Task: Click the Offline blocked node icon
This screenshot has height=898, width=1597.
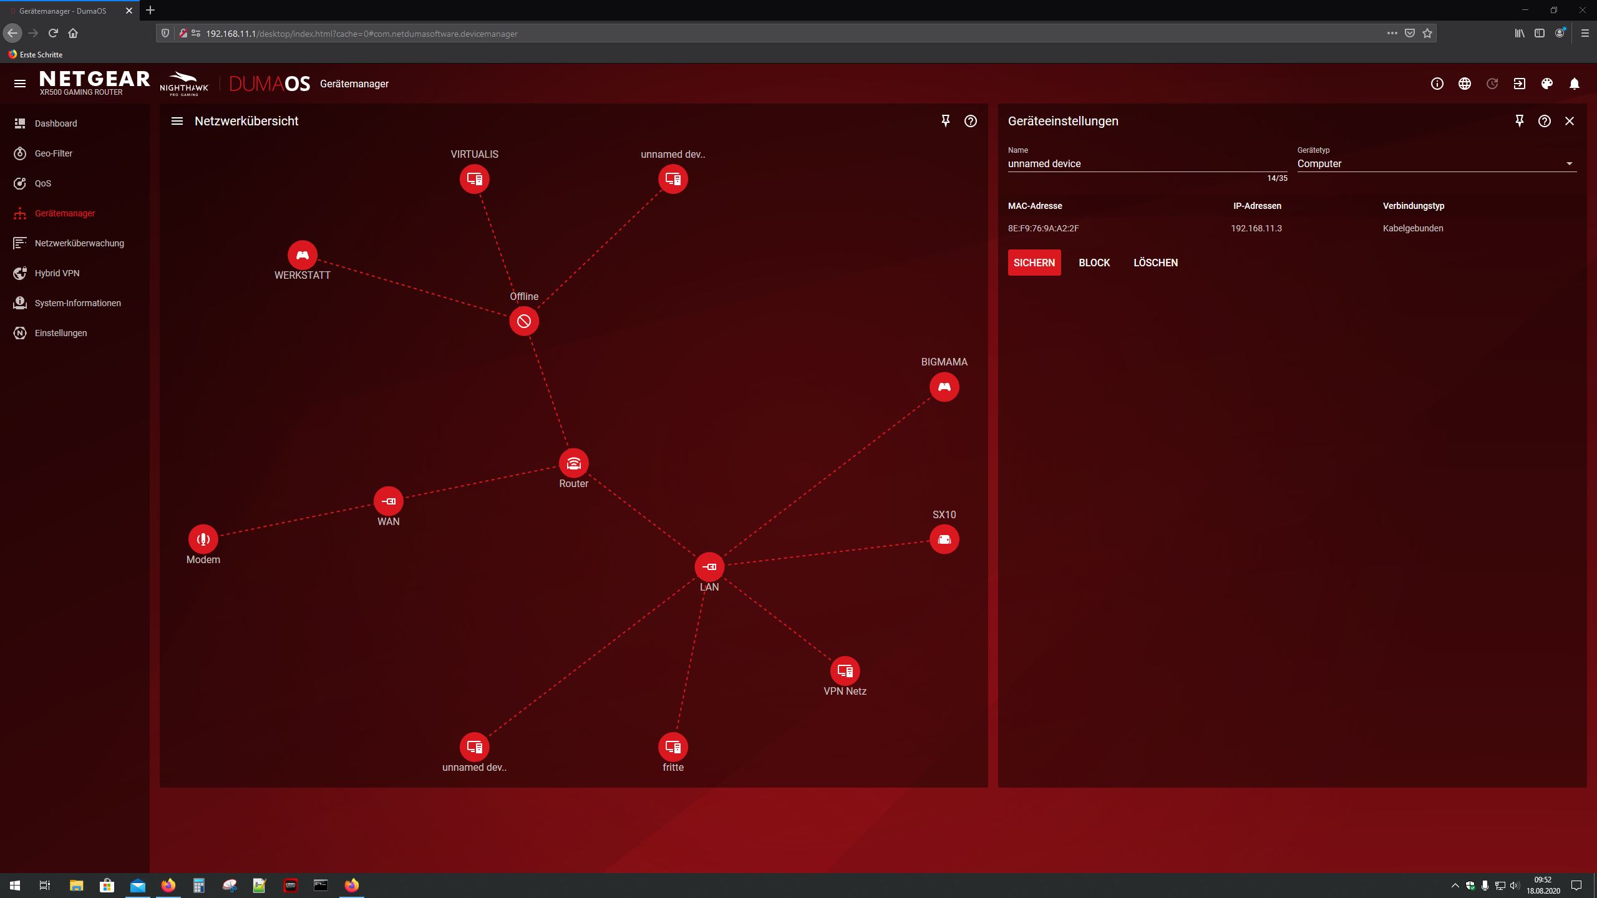Action: (523, 321)
